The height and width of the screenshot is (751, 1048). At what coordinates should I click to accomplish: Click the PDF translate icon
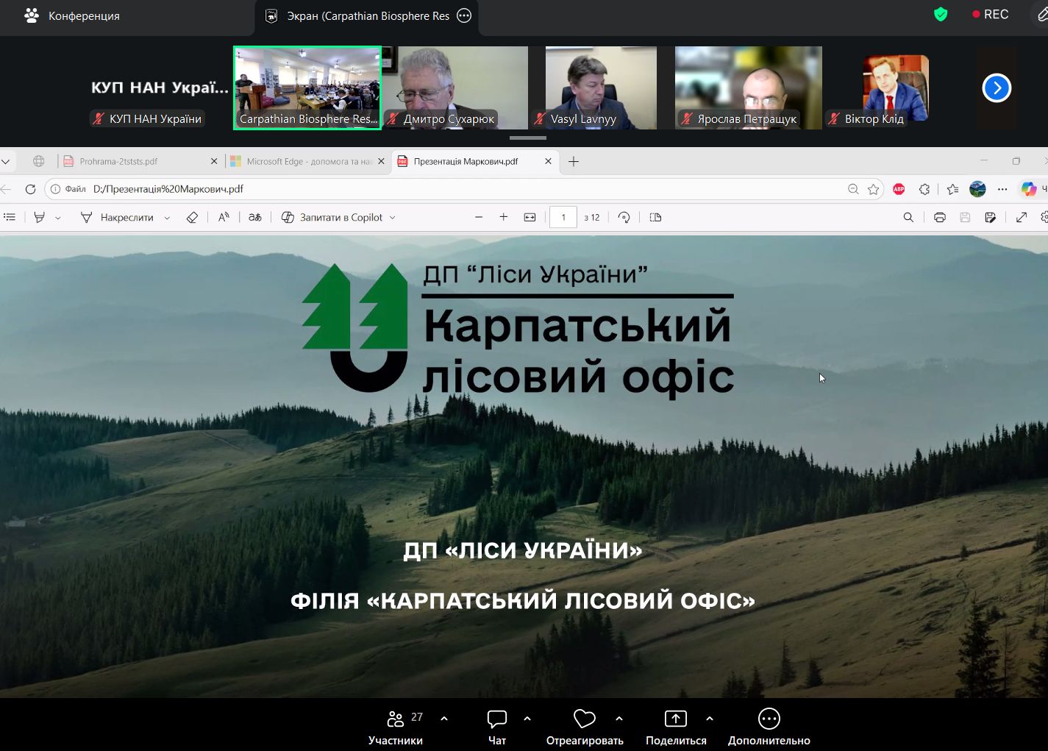pos(255,217)
